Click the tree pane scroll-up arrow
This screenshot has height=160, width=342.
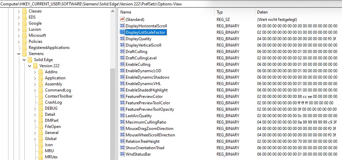pyautogui.click(x=113, y=11)
